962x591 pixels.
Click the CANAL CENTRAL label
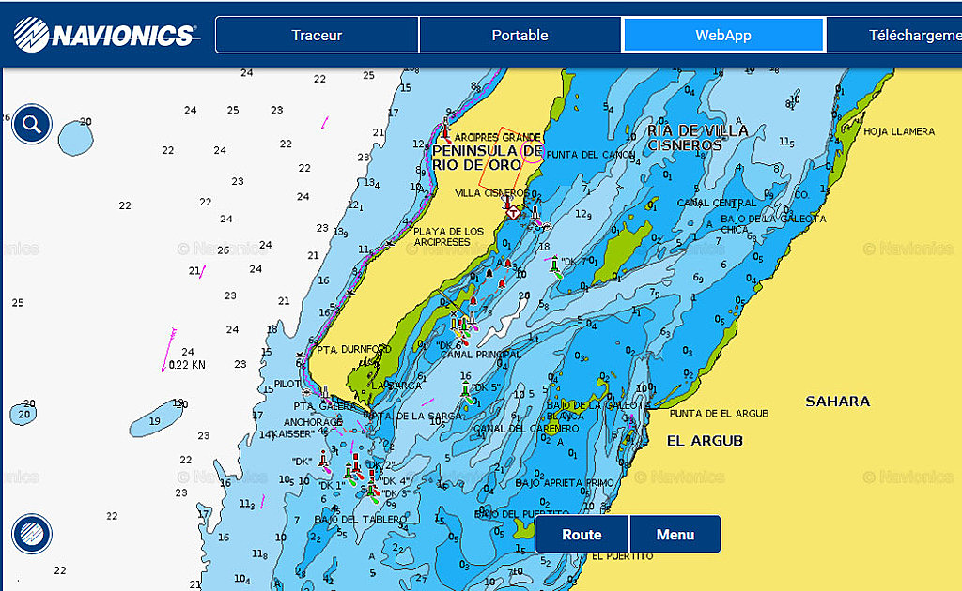click(x=717, y=203)
